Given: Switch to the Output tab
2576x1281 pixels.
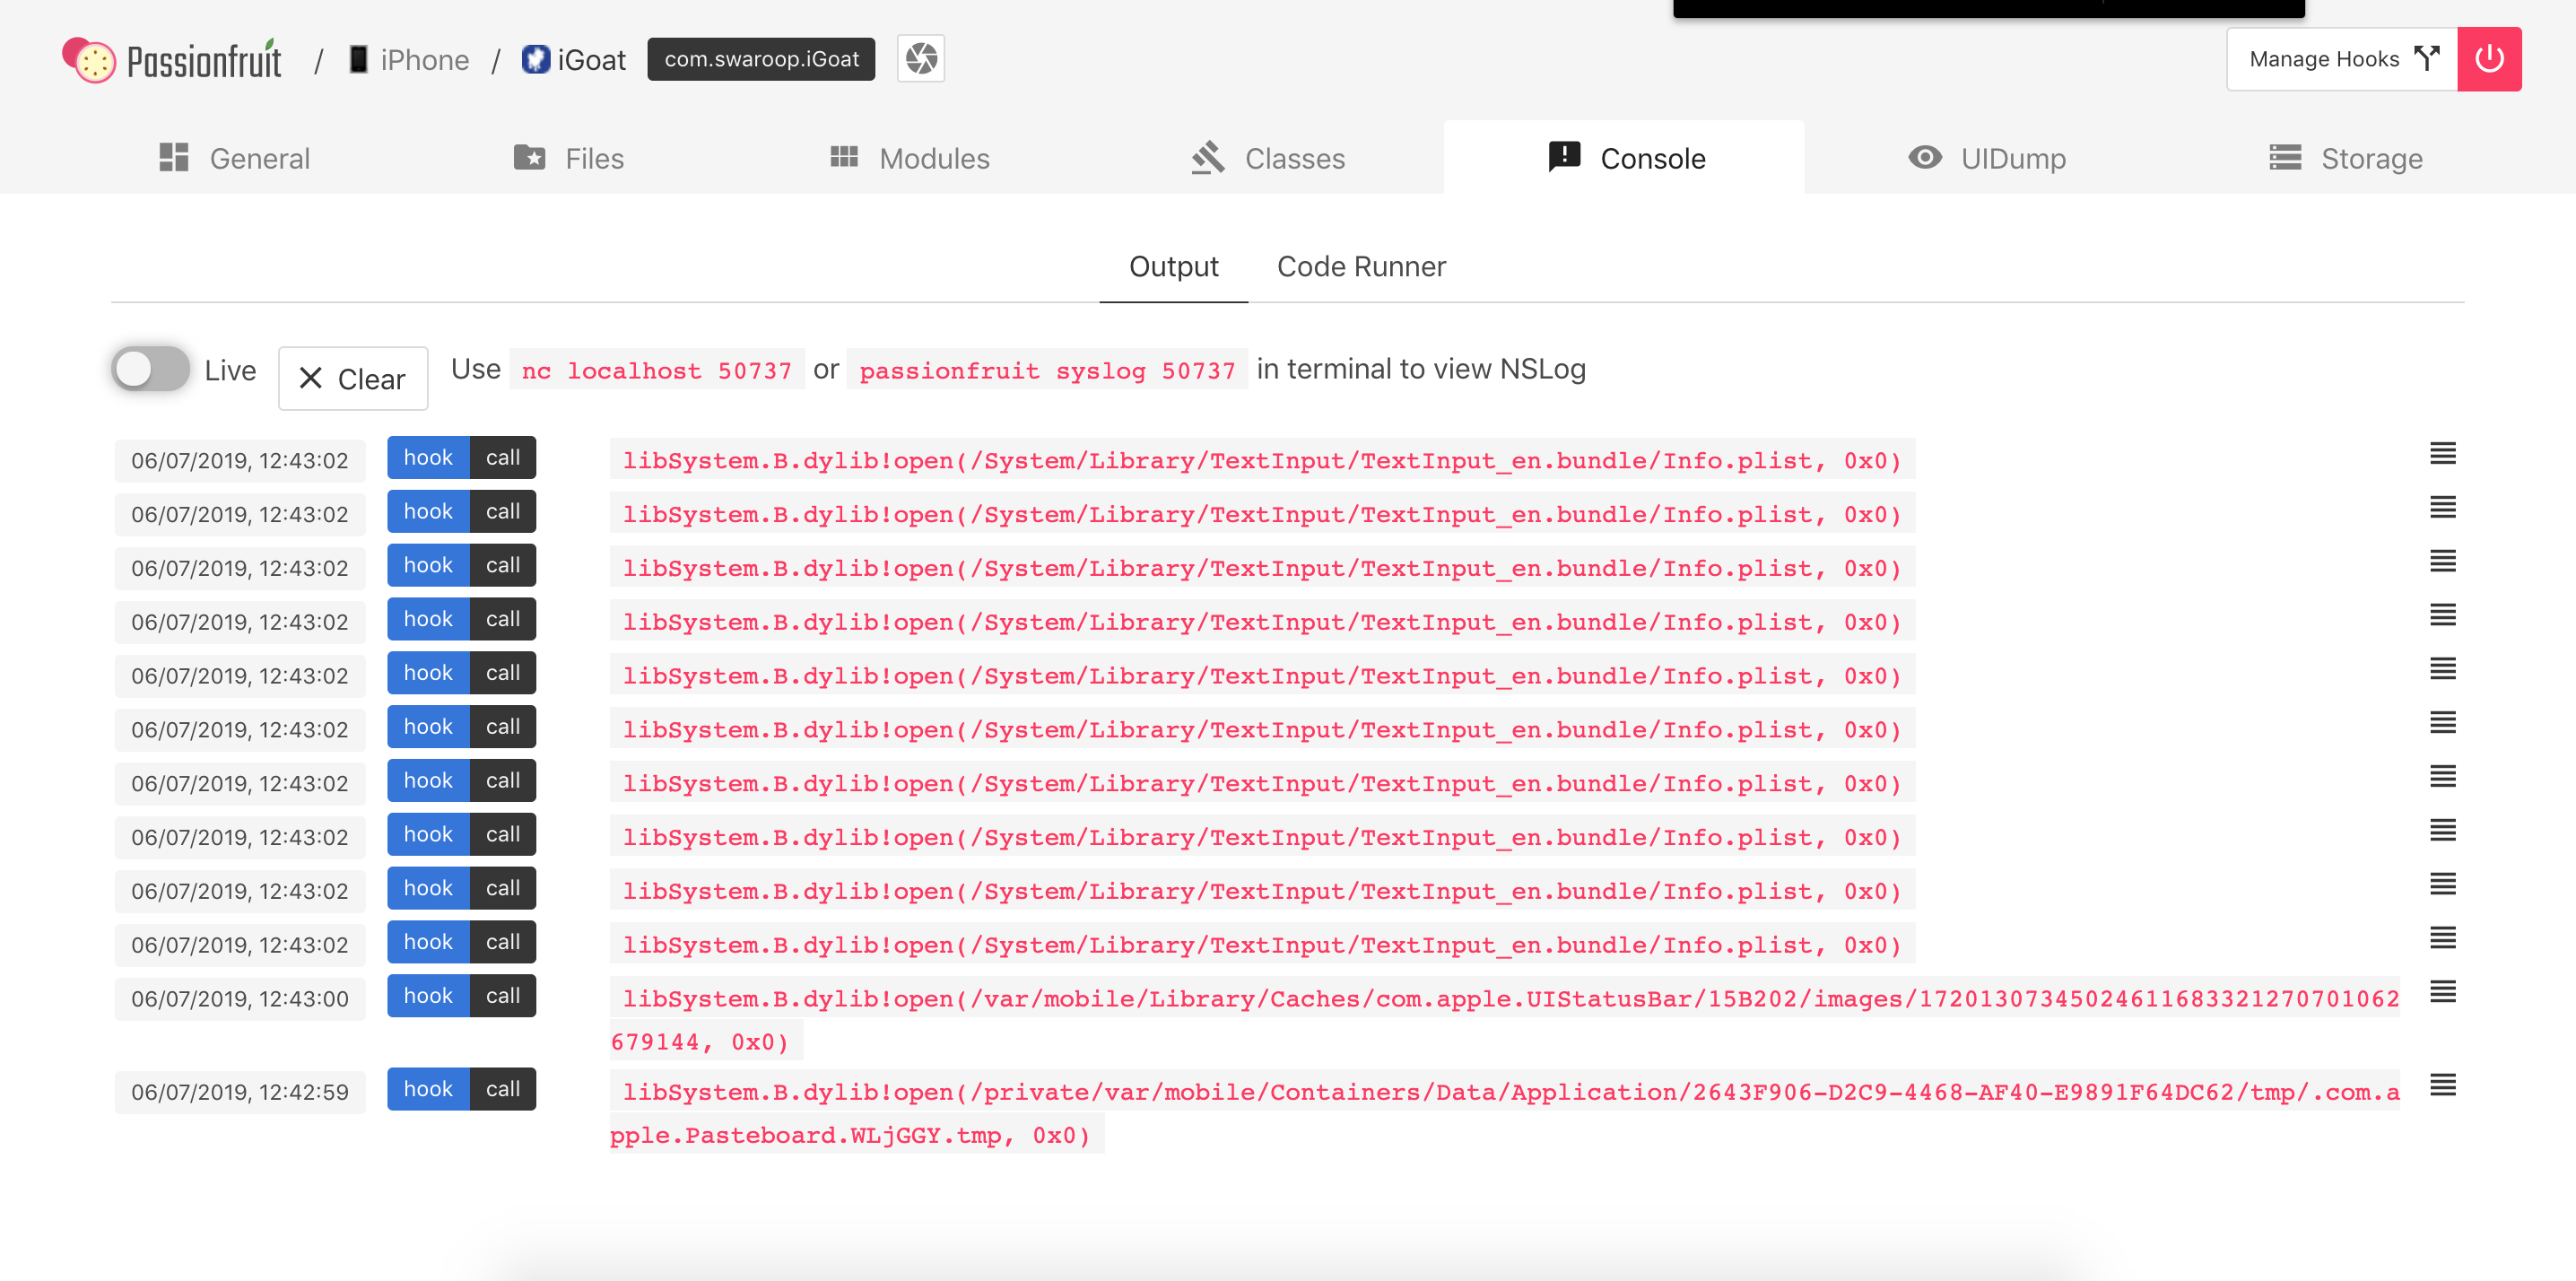Looking at the screenshot, I should point(1173,266).
